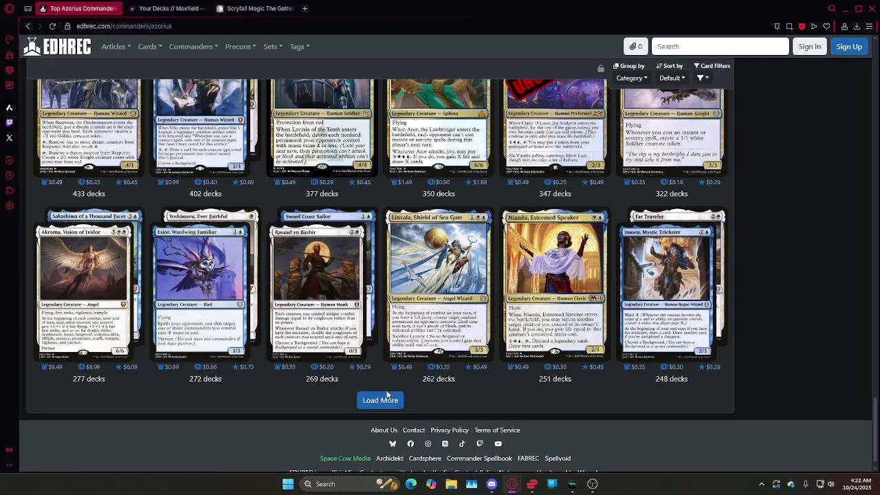880x495 pixels.
Task: Open the Akroma, Vision of Ixidor card
Action: pos(82,292)
